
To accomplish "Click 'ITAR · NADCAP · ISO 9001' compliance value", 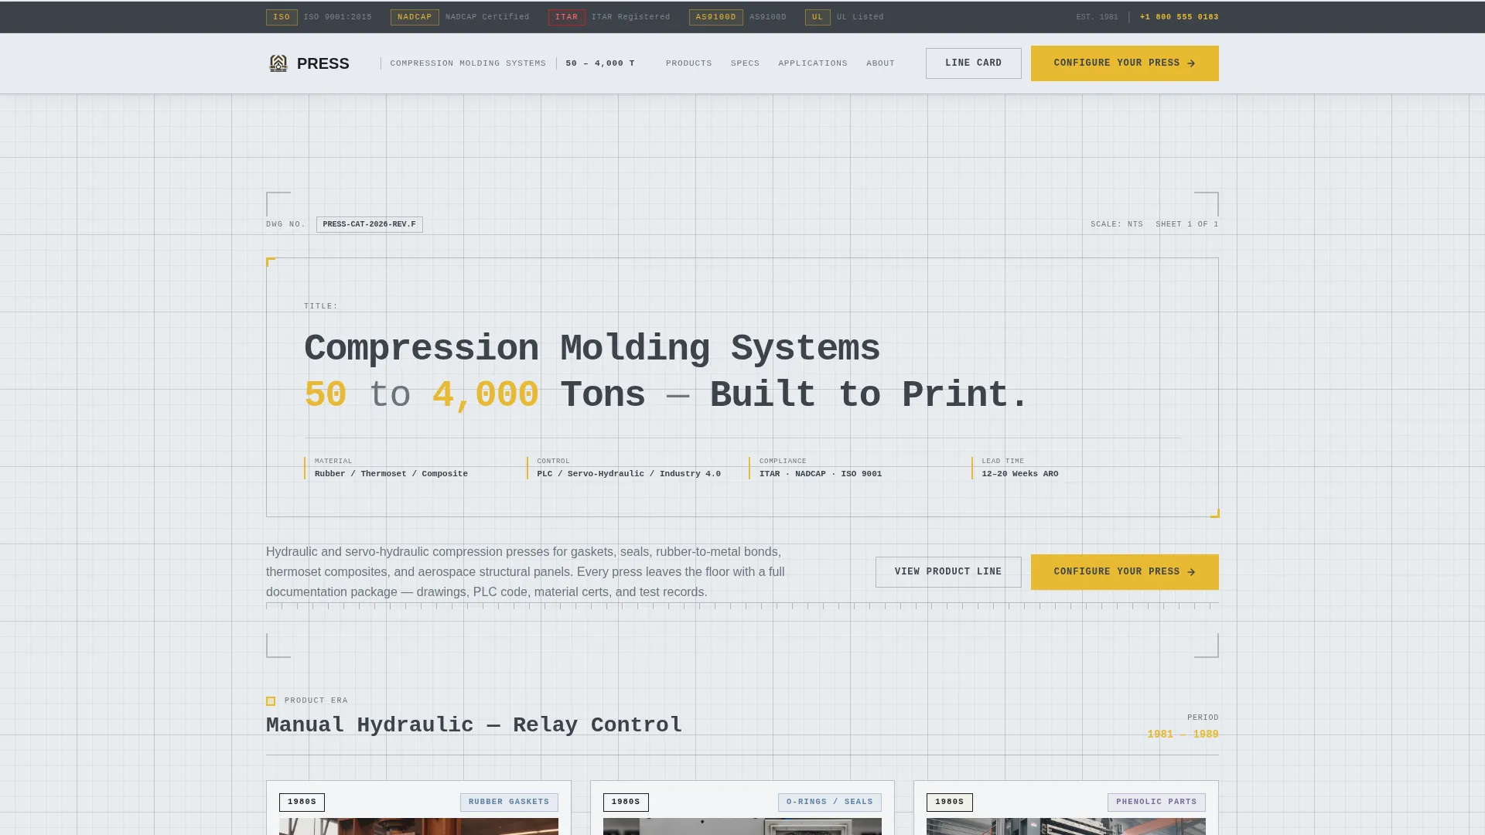I will 820,474.
